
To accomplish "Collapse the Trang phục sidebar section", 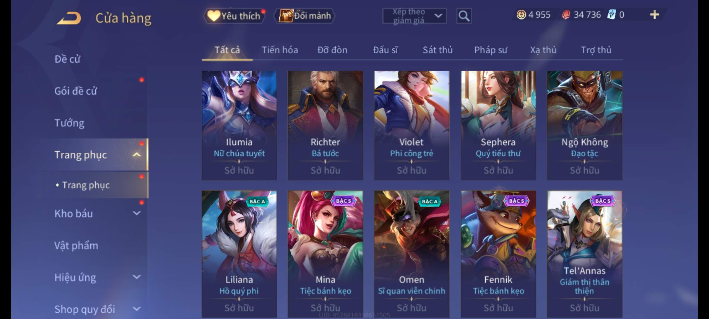I will tap(137, 155).
